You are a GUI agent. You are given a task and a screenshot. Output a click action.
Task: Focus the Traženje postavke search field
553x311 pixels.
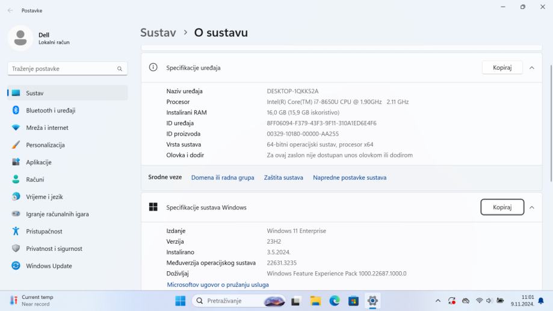click(67, 69)
